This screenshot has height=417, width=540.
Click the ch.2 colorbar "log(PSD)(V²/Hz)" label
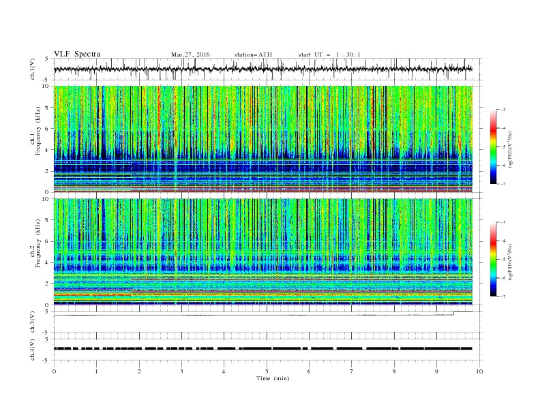pyautogui.click(x=510, y=262)
